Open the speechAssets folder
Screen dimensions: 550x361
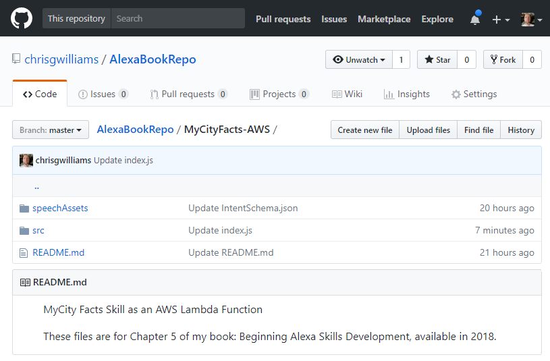click(60, 208)
